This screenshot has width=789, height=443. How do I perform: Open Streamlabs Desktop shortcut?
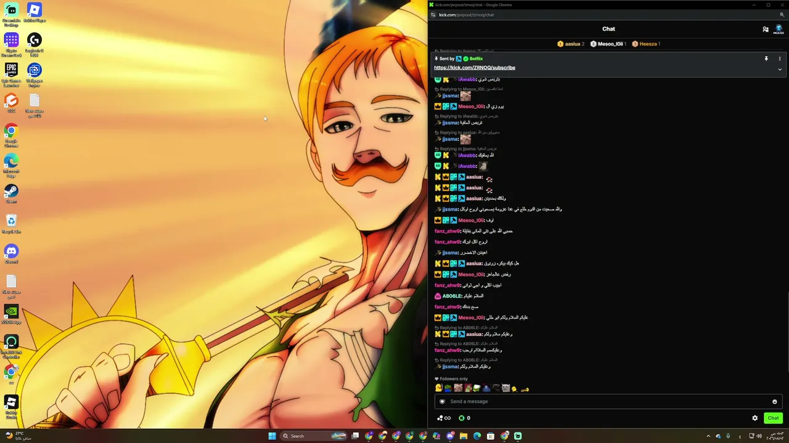point(11,15)
